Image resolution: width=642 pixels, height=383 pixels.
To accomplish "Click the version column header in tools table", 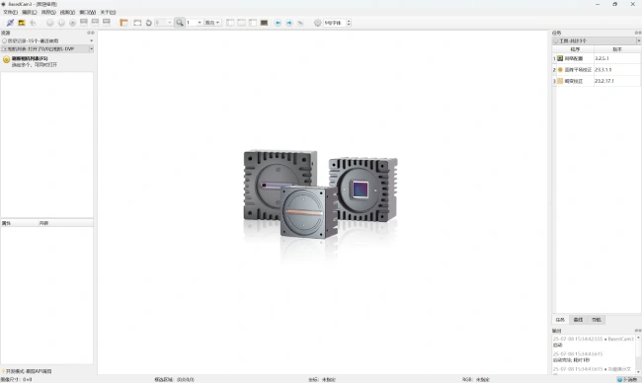I will pos(617,49).
